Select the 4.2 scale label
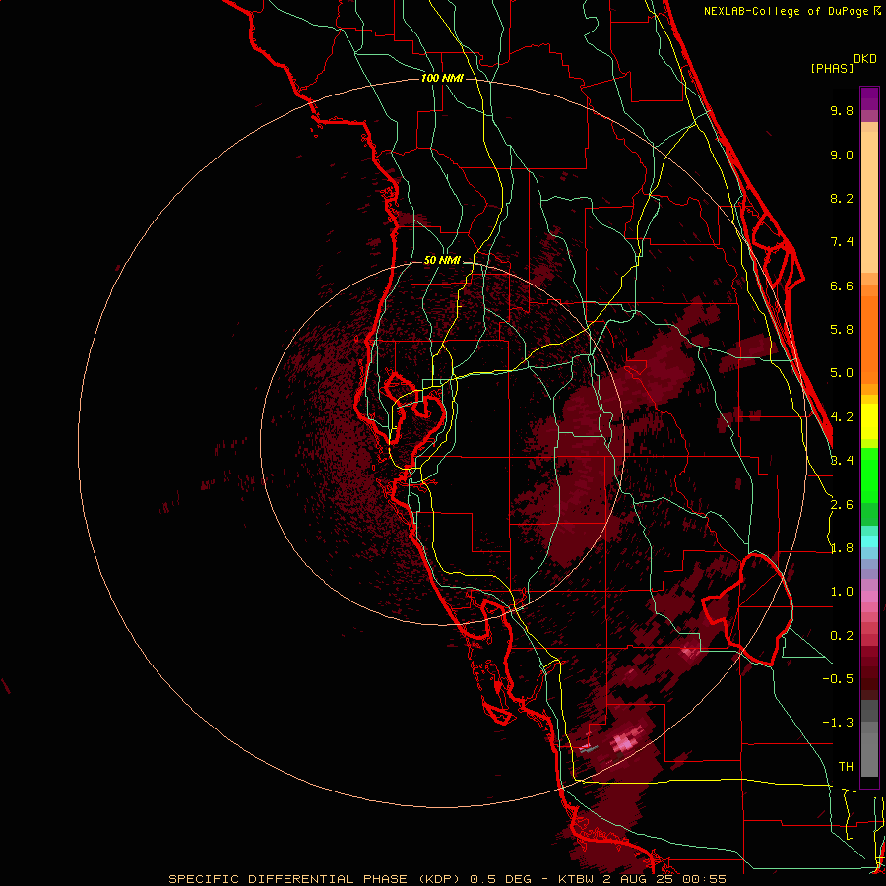 point(842,417)
